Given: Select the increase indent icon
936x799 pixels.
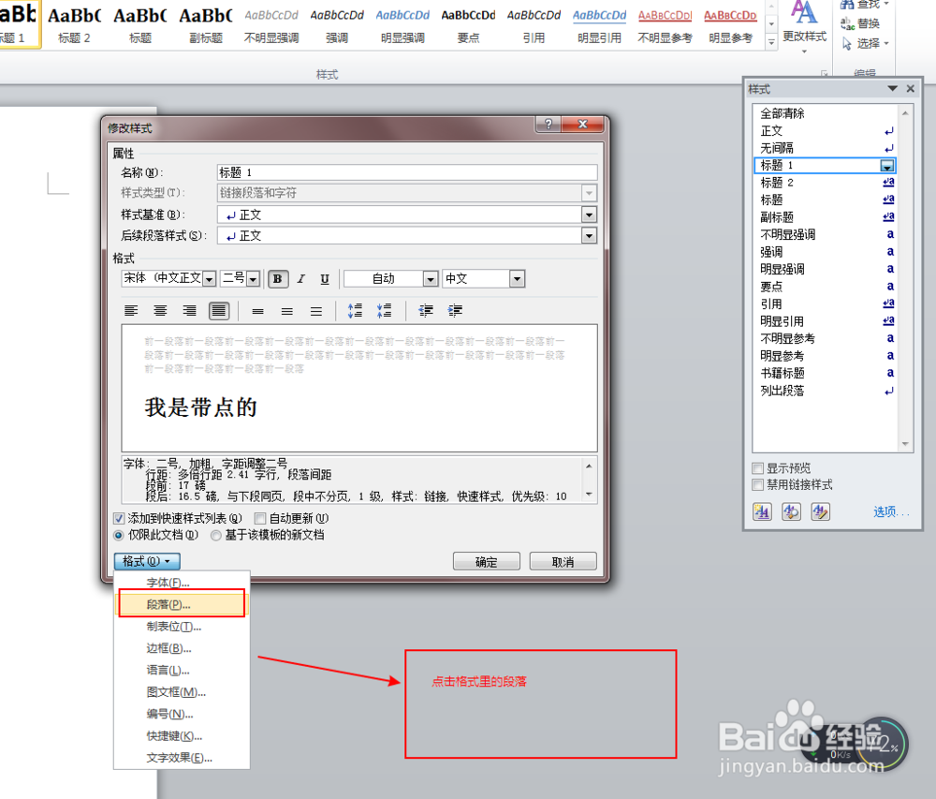Looking at the screenshot, I should point(457,310).
